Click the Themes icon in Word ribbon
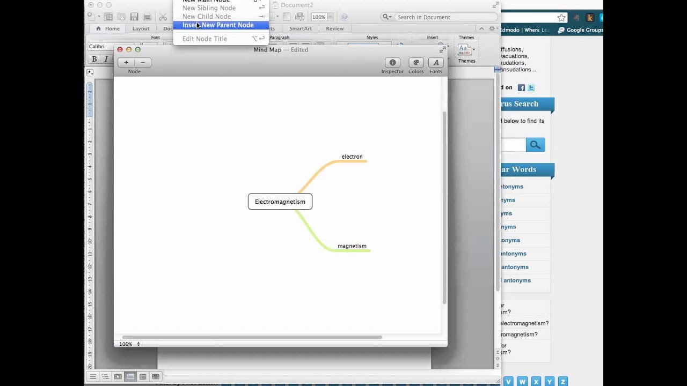This screenshot has height=386, width=687. point(464,50)
